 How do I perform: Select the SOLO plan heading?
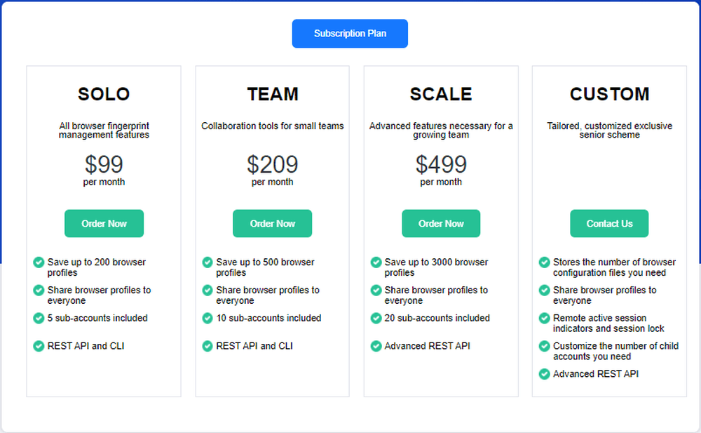(104, 94)
